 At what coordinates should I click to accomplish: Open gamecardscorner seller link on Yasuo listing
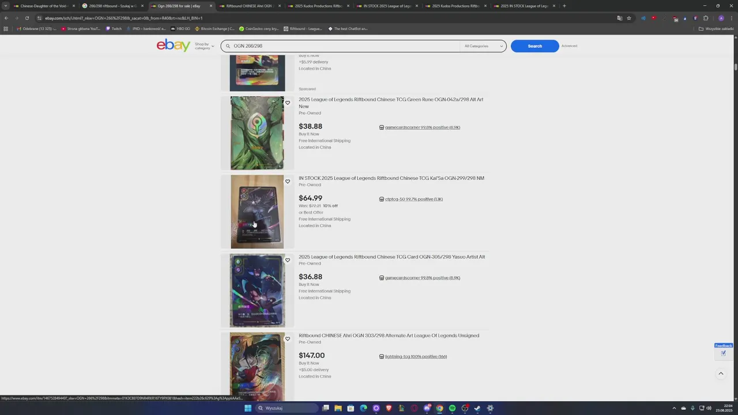click(422, 278)
